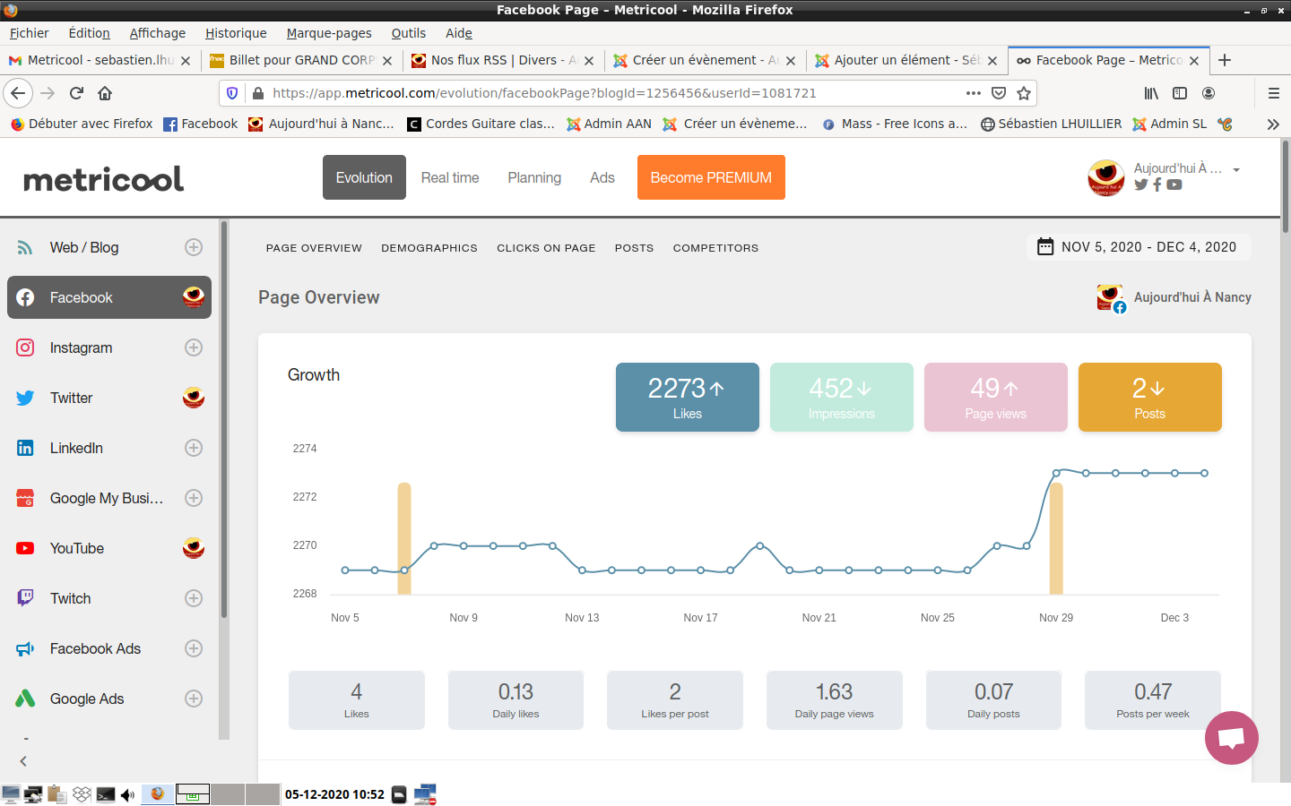The image size is (1291, 806).
Task: Click the metricool logo
Action: [103, 179]
